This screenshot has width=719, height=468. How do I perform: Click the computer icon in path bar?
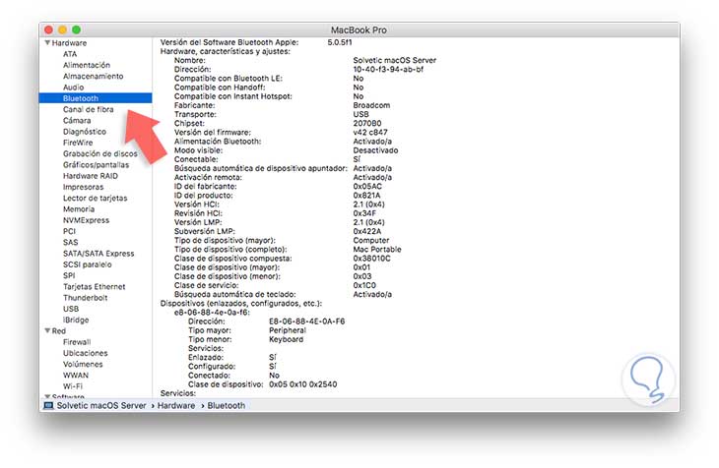point(48,405)
